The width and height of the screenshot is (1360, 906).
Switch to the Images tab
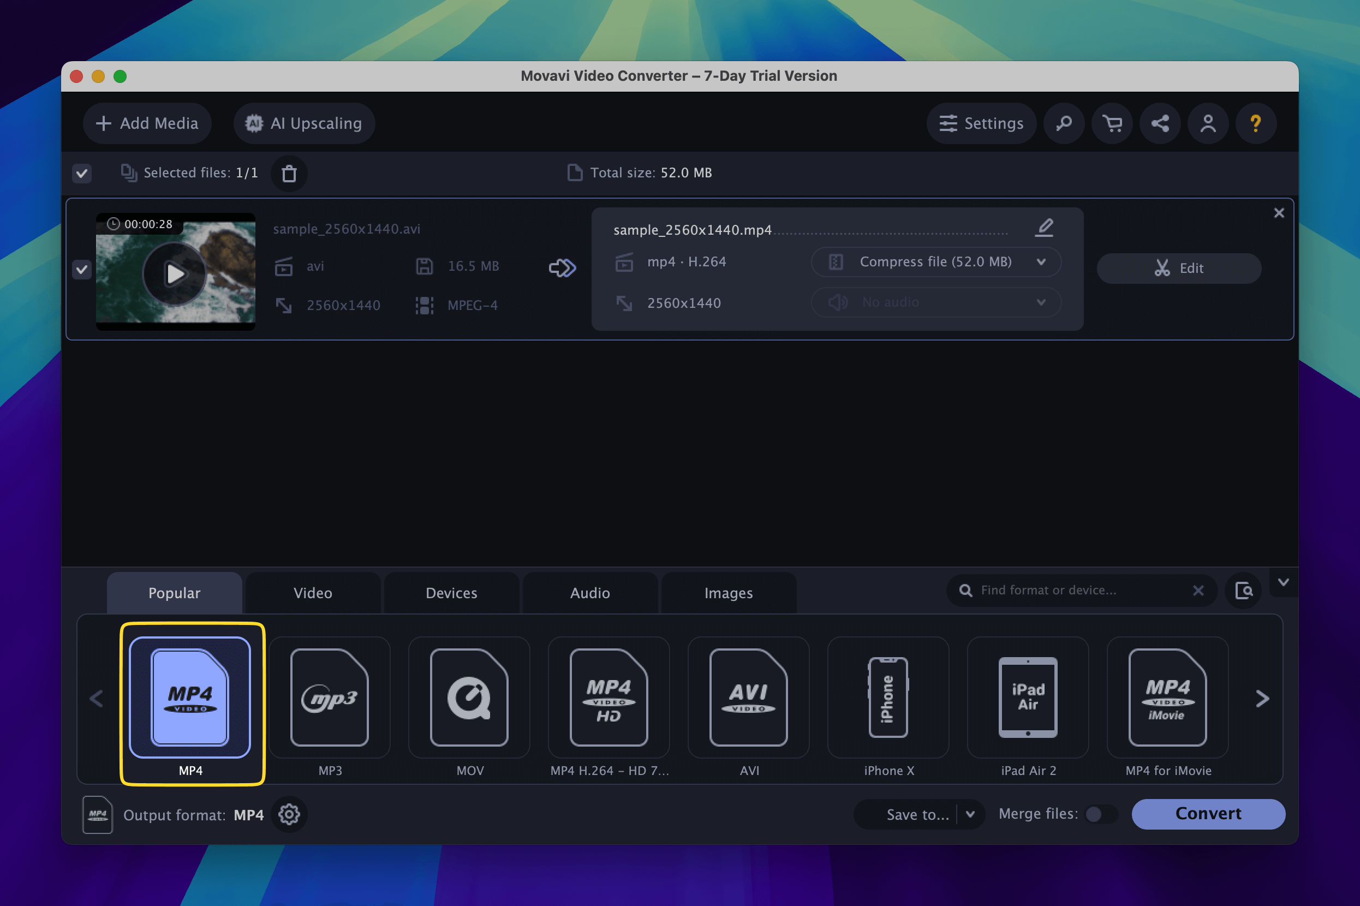click(x=729, y=593)
